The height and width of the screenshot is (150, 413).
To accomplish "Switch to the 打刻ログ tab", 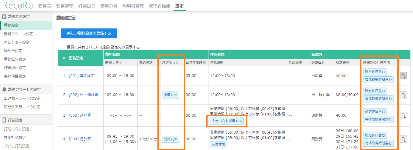I will 87,6.
